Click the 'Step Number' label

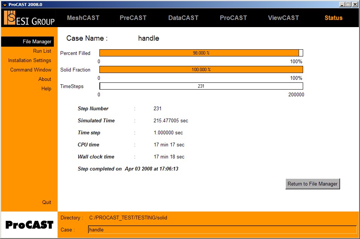tap(93, 108)
